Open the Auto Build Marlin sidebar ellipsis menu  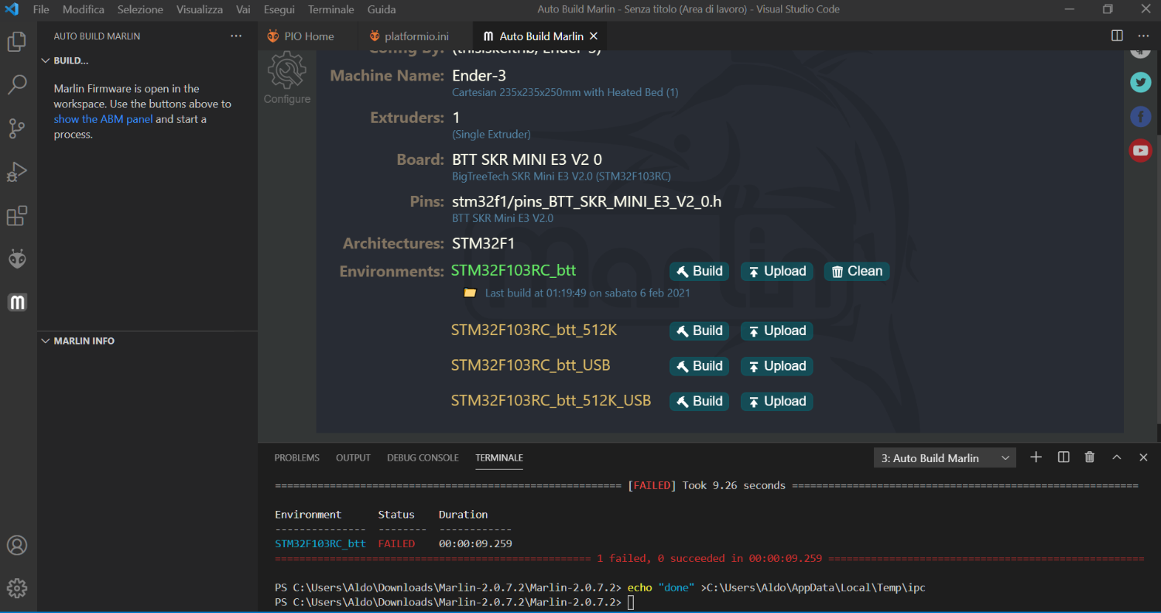coord(236,36)
